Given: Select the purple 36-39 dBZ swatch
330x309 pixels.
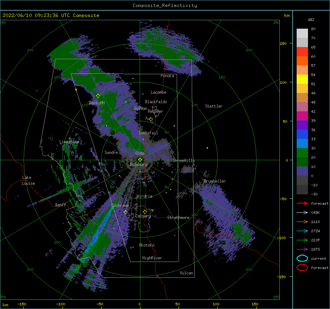Looking at the screenshot, I should [302, 125].
